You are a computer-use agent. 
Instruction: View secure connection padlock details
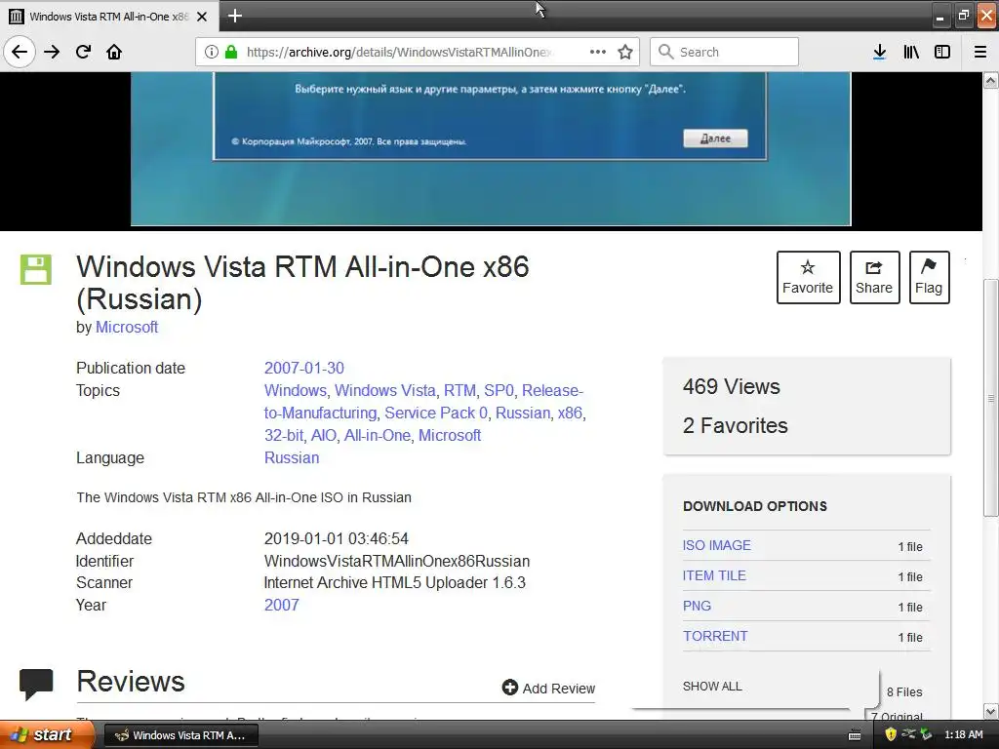tap(231, 52)
